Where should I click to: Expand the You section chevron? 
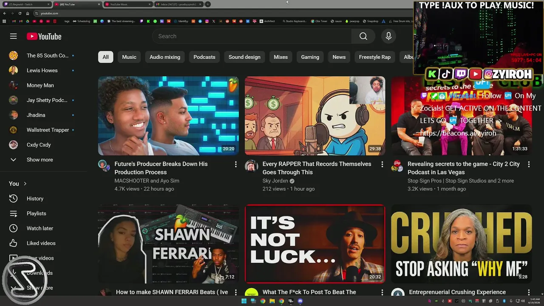(x=25, y=184)
